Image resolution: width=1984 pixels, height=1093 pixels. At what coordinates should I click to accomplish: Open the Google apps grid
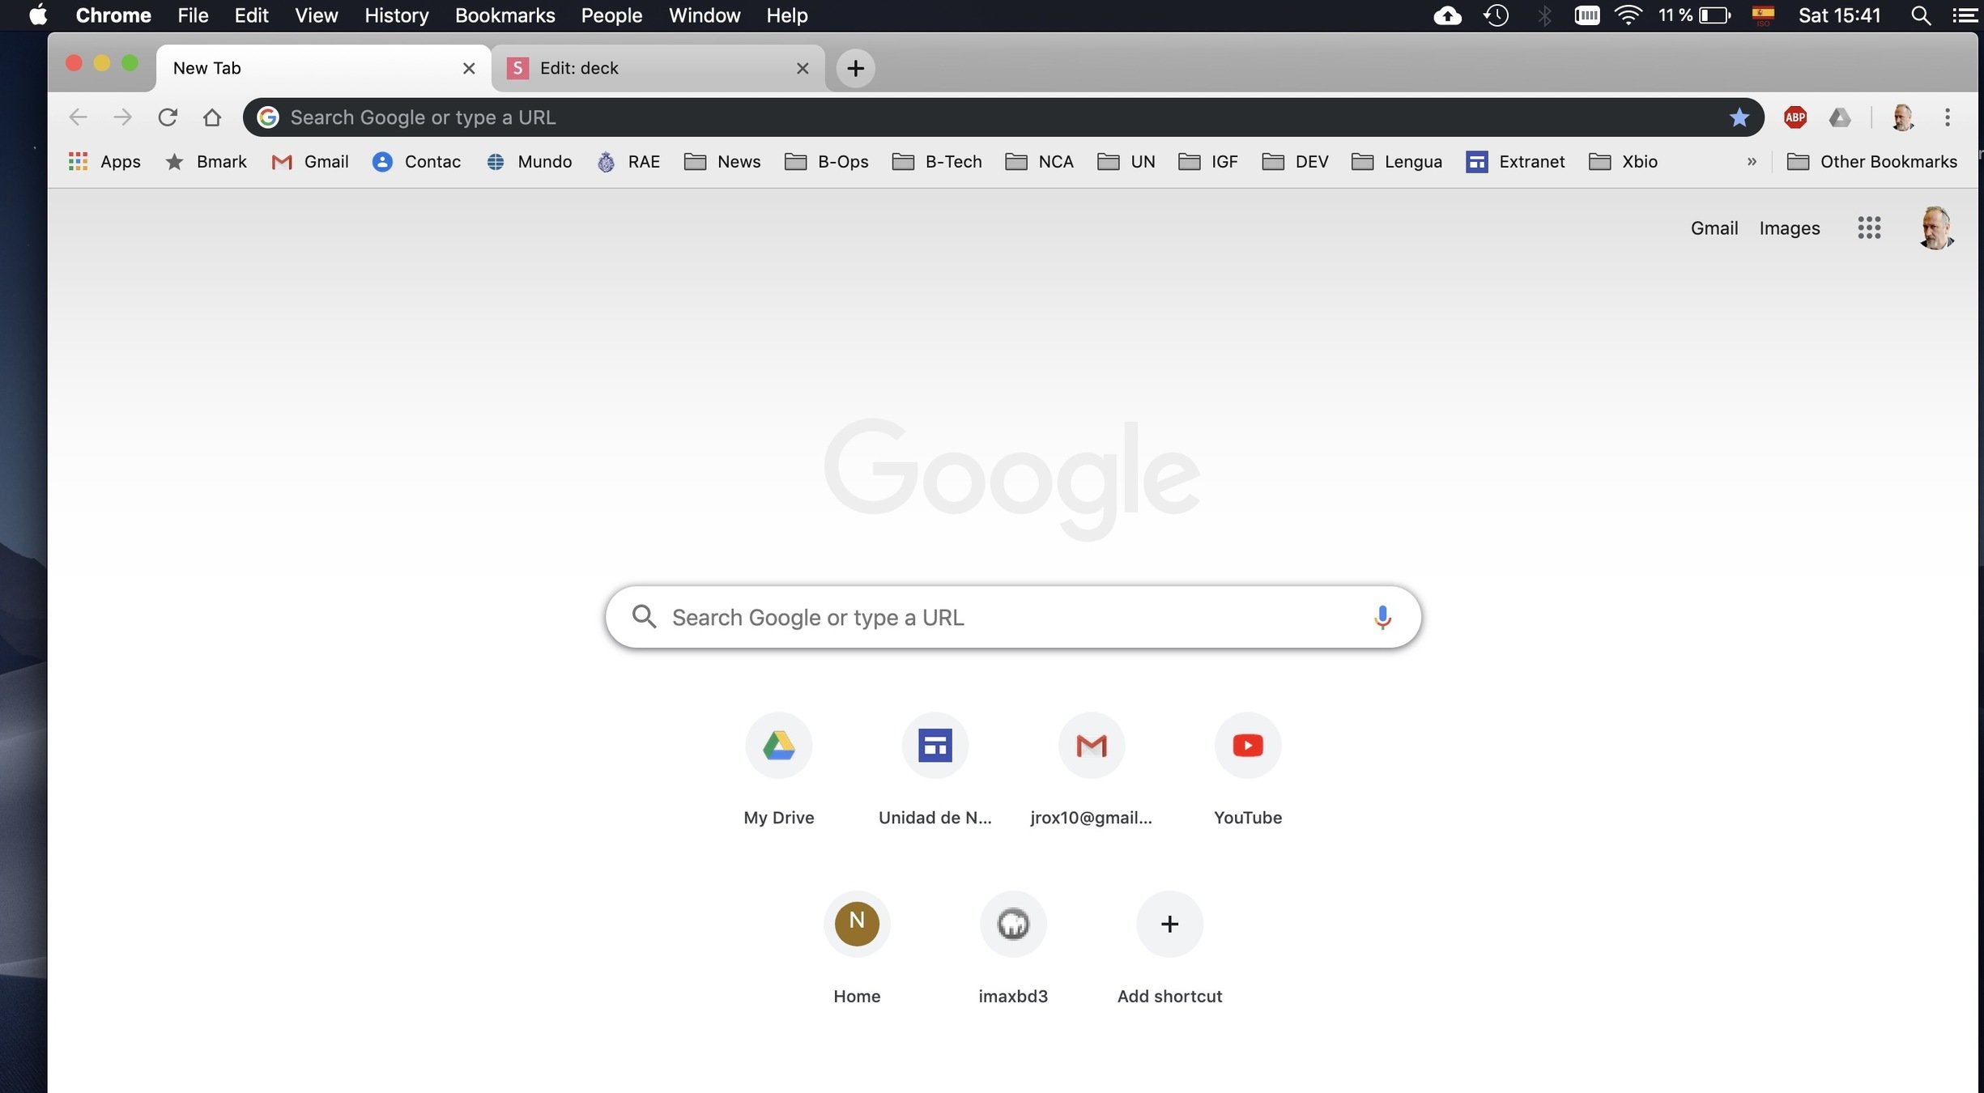coord(1868,228)
